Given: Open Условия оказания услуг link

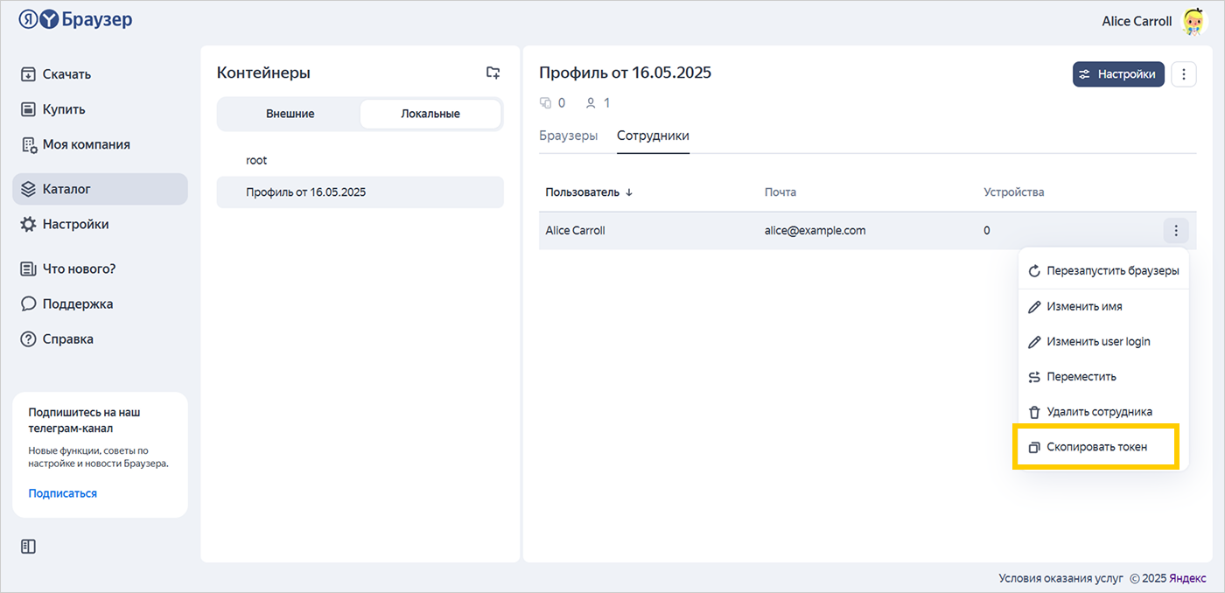Looking at the screenshot, I should pyautogui.click(x=1060, y=578).
